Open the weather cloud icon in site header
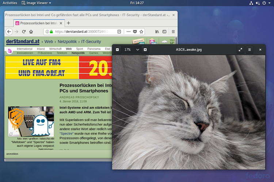The image size is (274, 182). (x=164, y=41)
